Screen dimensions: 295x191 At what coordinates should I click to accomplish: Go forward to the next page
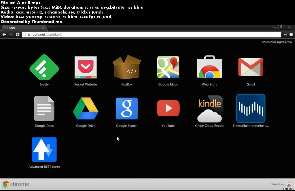pyautogui.click(x=11, y=35)
